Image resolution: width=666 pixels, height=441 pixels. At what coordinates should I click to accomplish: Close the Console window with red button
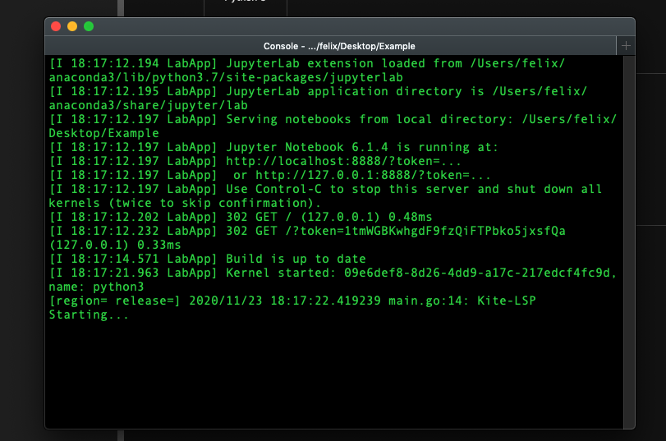tap(56, 27)
